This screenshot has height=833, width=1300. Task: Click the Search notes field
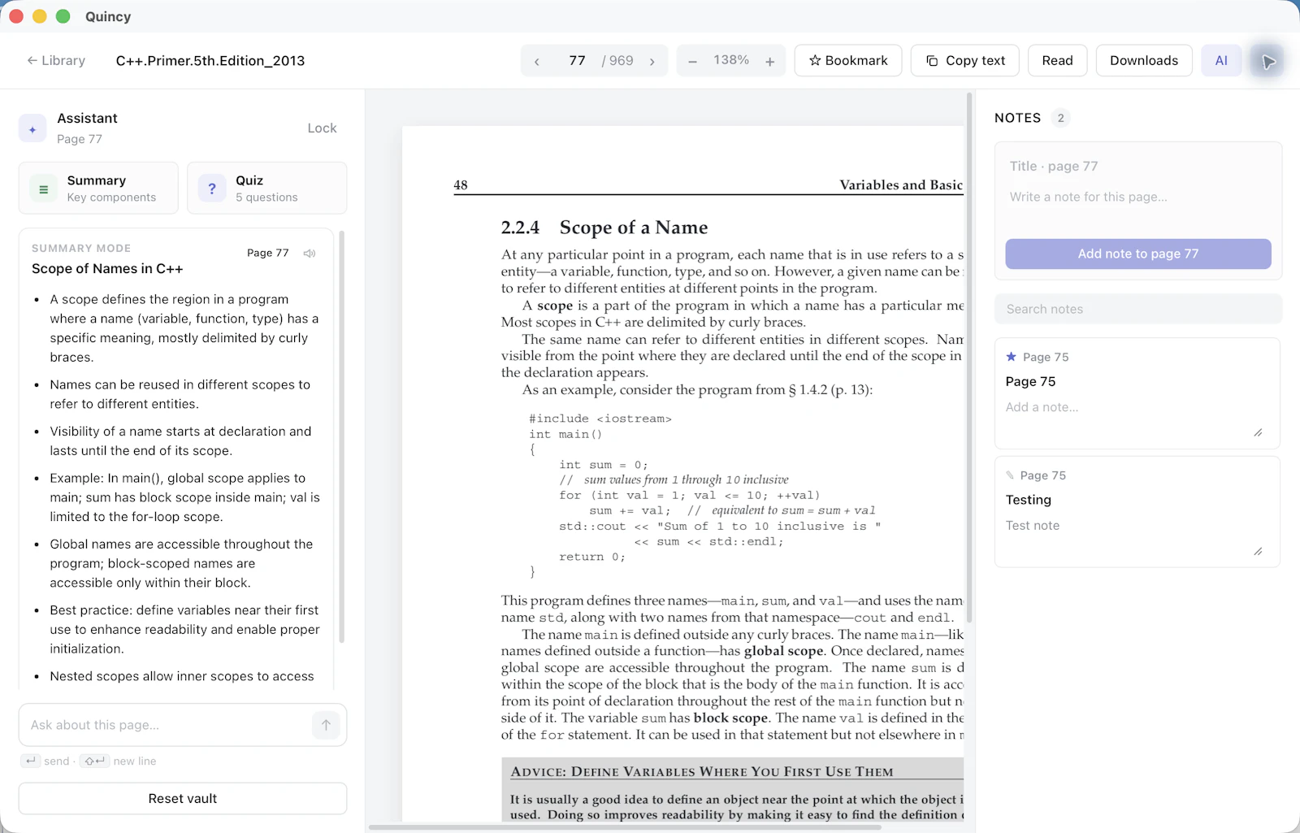1138,309
